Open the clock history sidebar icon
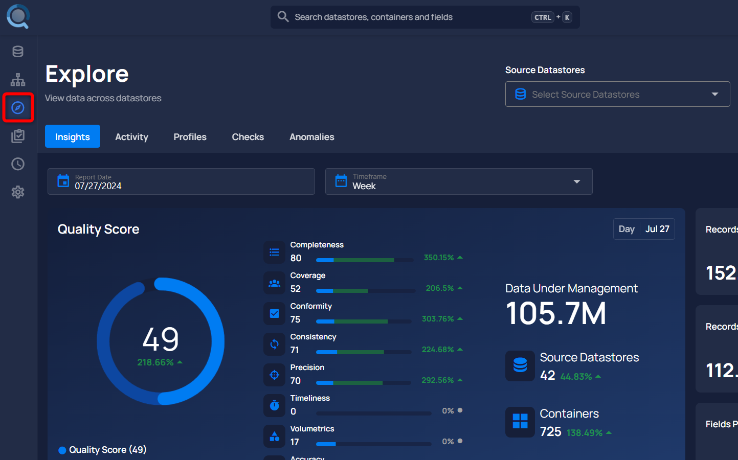The image size is (738, 460). 18,164
